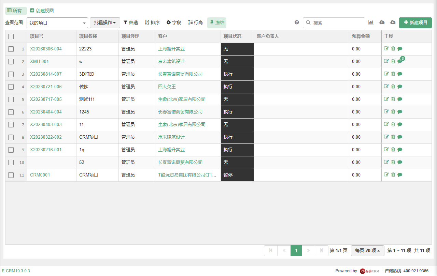The image size is (437, 276).
Task: Delete project CRM0001 via trash icon
Action: click(x=393, y=175)
